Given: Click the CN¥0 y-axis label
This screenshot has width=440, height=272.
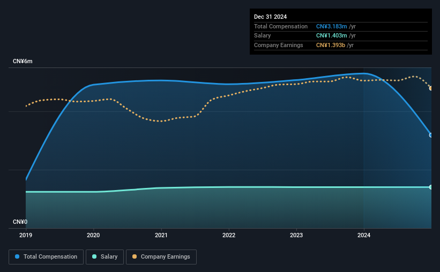Looking at the screenshot, I should pos(20,222).
